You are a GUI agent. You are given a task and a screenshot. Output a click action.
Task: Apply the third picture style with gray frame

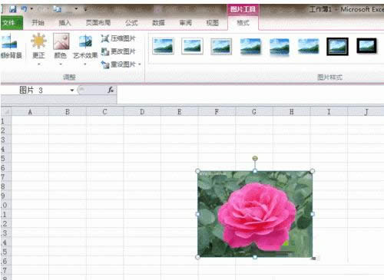pyautogui.click(x=221, y=47)
